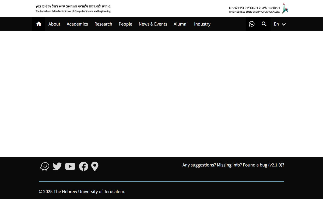Open the WhatsApp contact icon
The width and height of the screenshot is (323, 199).
coord(252,24)
